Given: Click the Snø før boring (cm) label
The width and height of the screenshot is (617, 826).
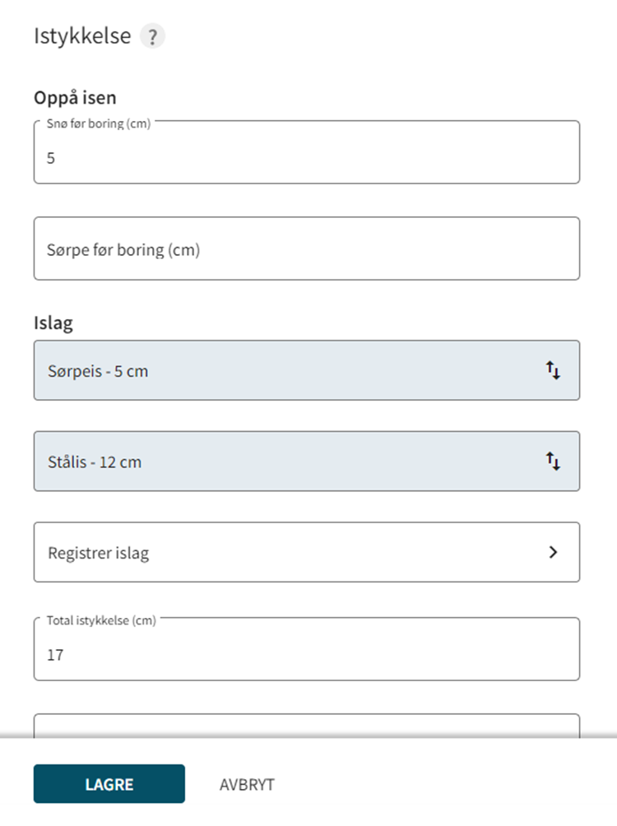Looking at the screenshot, I should point(99,123).
